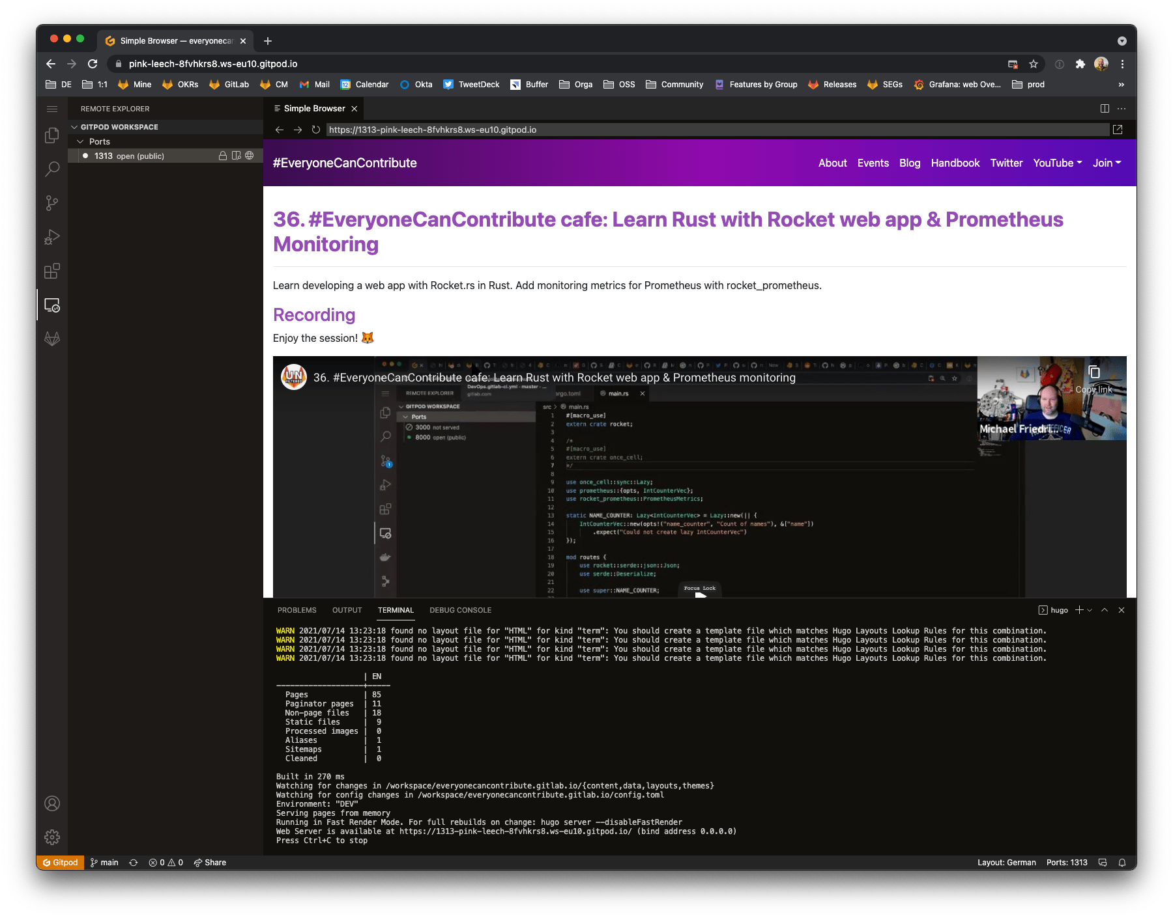The image size is (1173, 918).
Task: Expand the YouTube dropdown in navigation
Action: coord(1057,163)
